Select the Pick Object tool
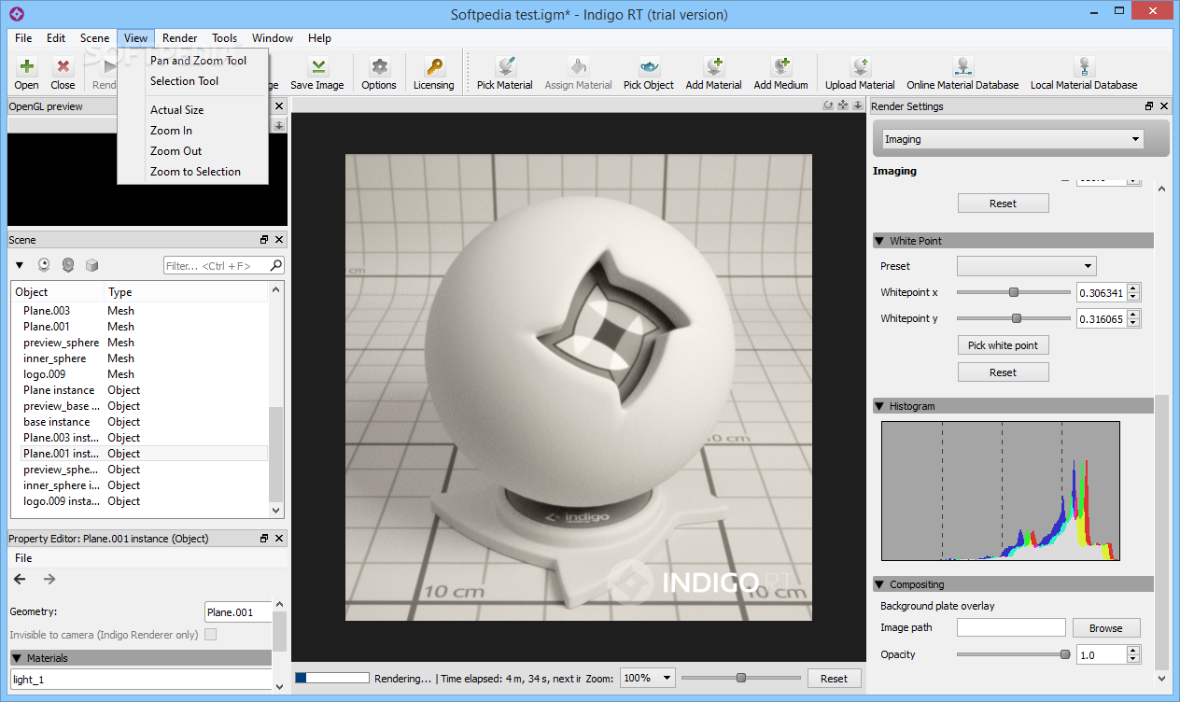 (649, 67)
